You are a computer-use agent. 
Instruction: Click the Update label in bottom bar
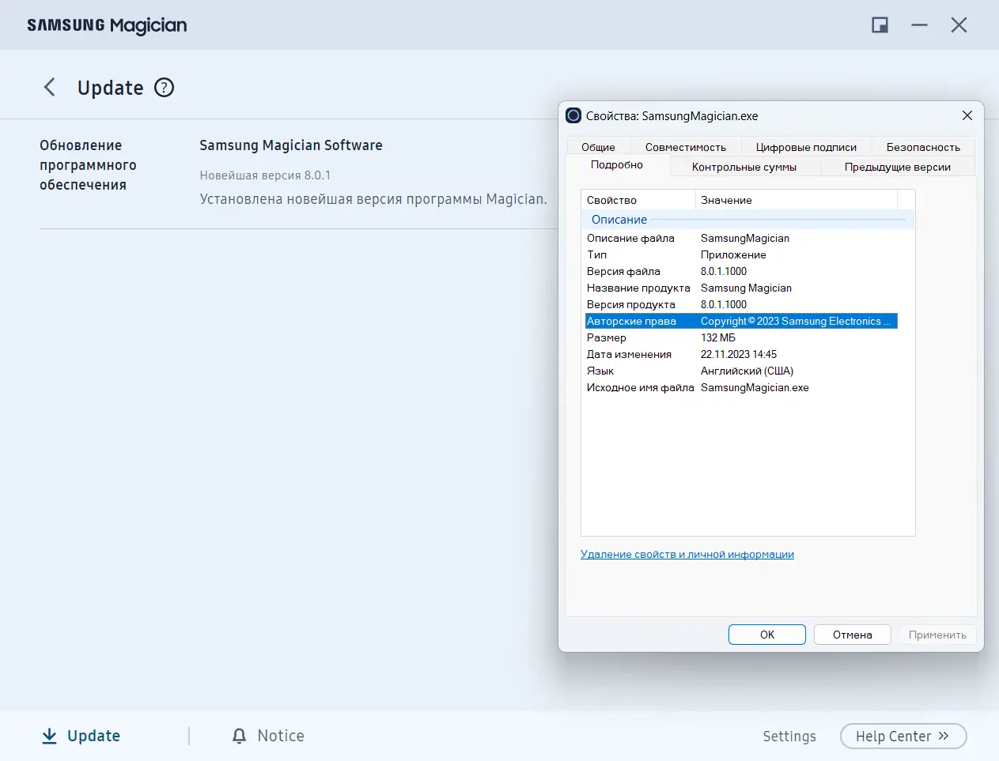94,736
